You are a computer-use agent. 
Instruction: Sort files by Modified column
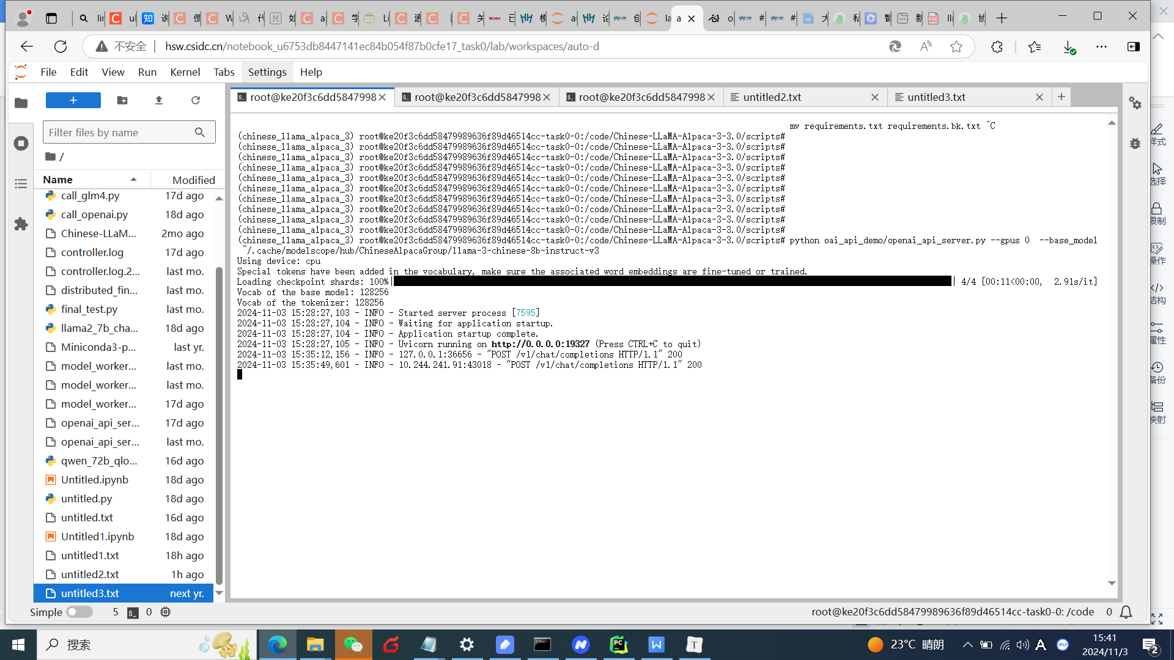coord(193,180)
